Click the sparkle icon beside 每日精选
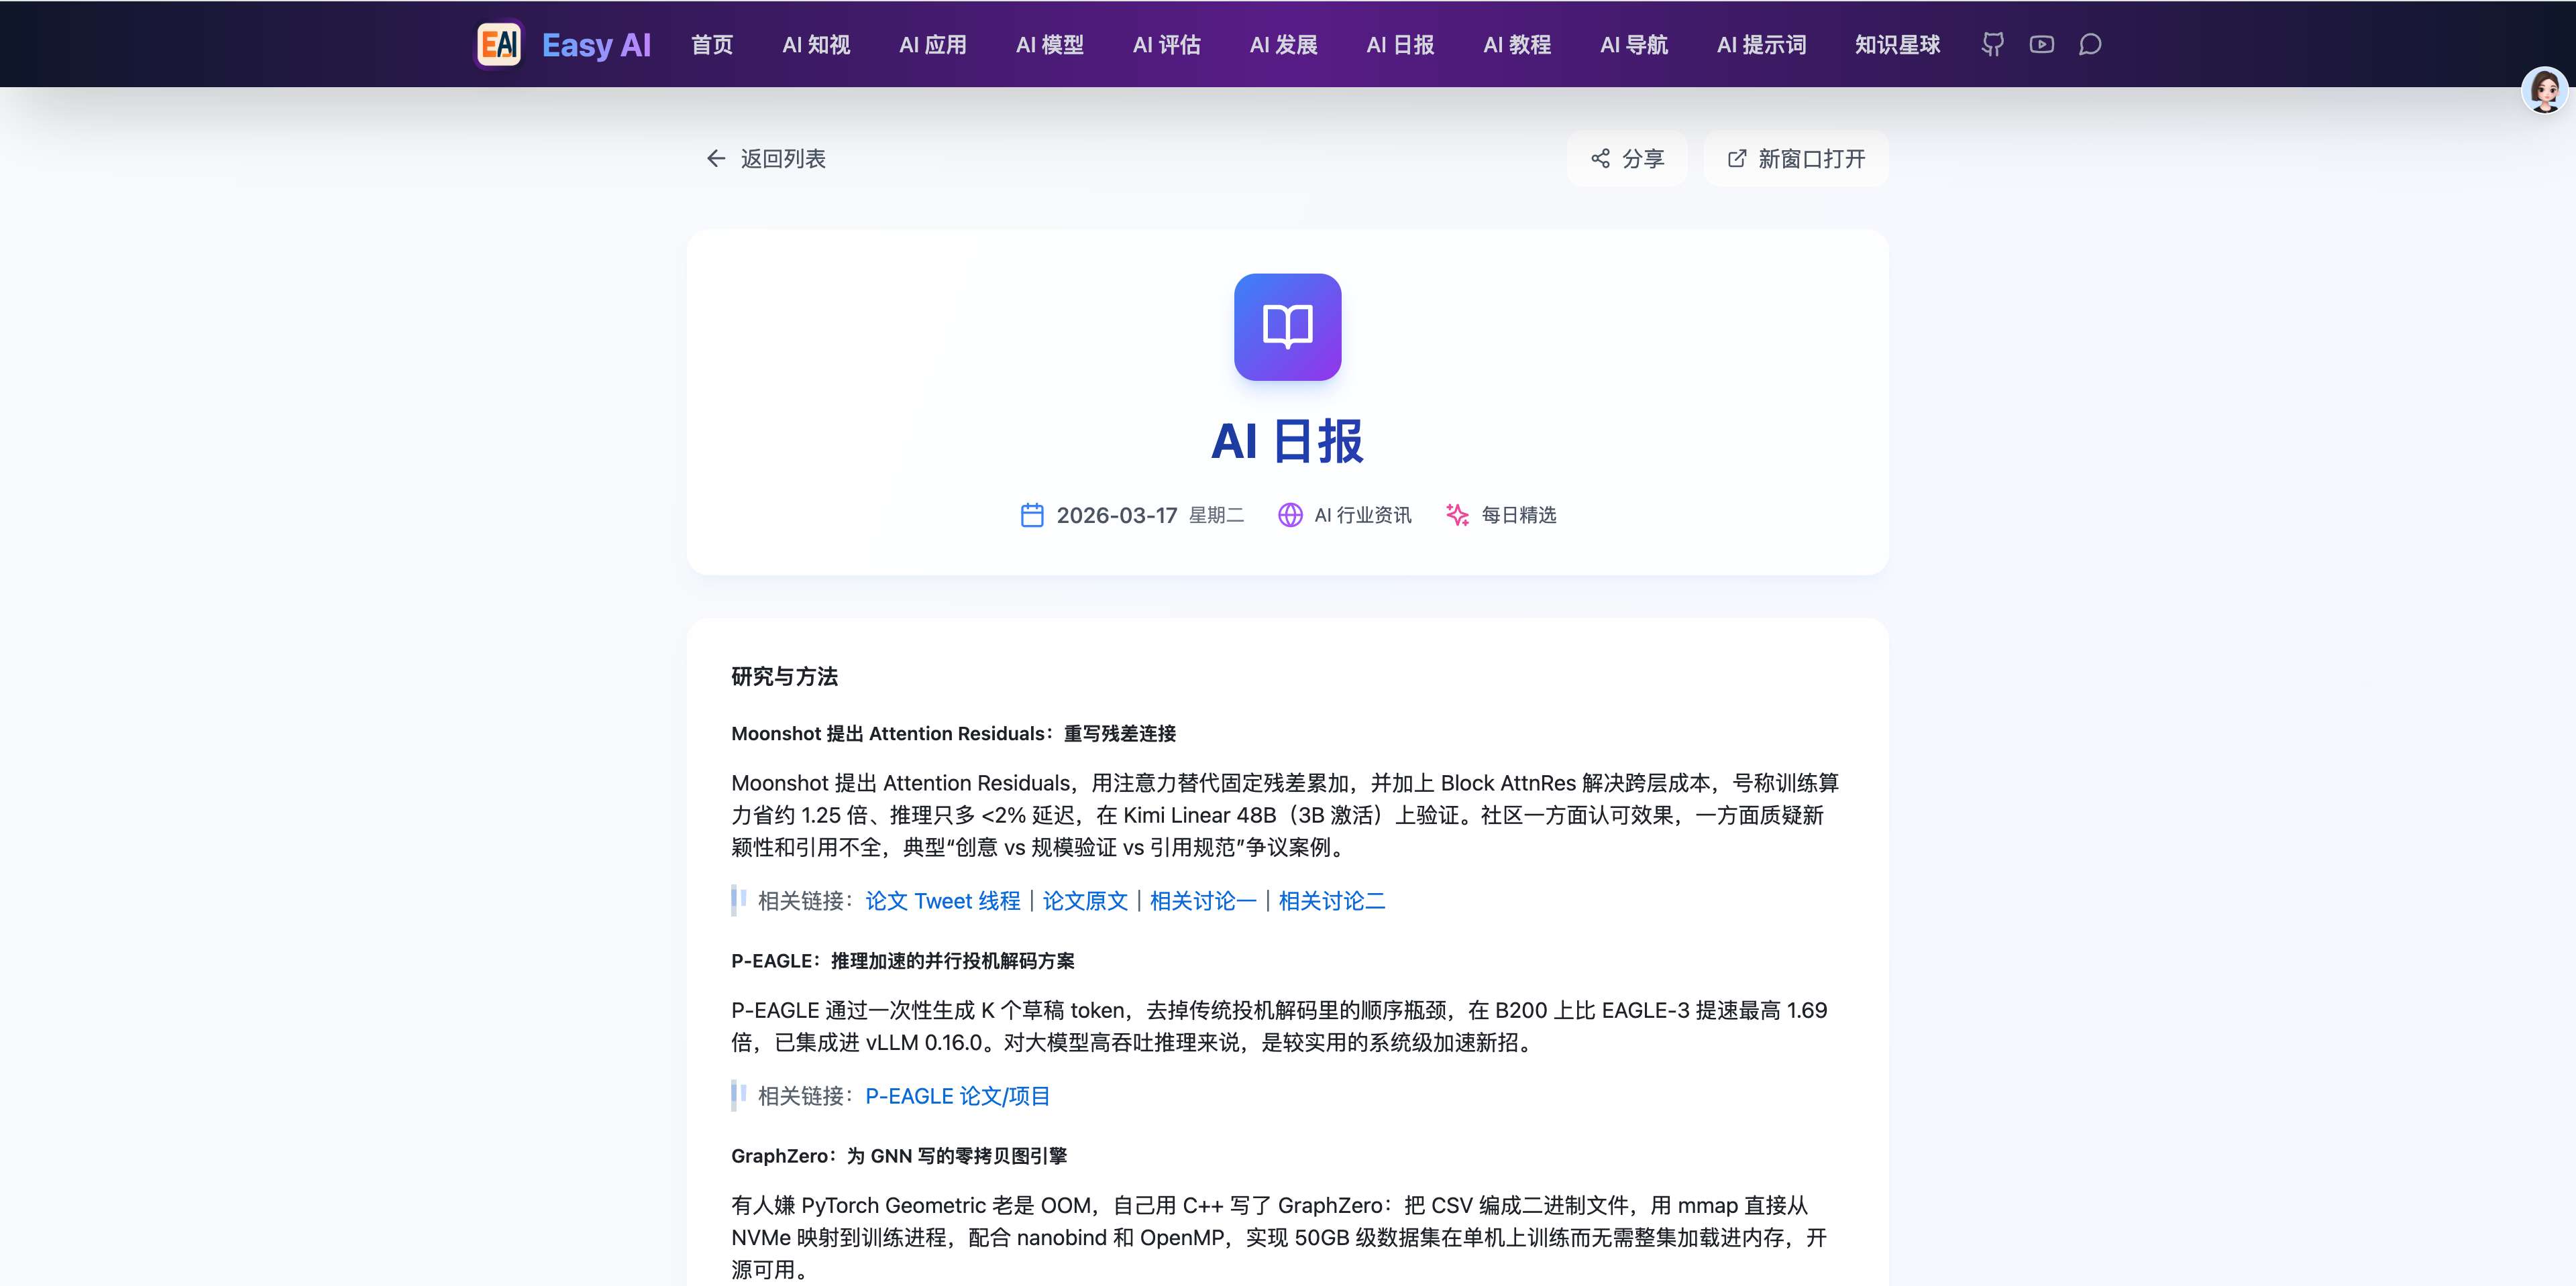Viewport: 2576px width, 1286px height. tap(1456, 514)
